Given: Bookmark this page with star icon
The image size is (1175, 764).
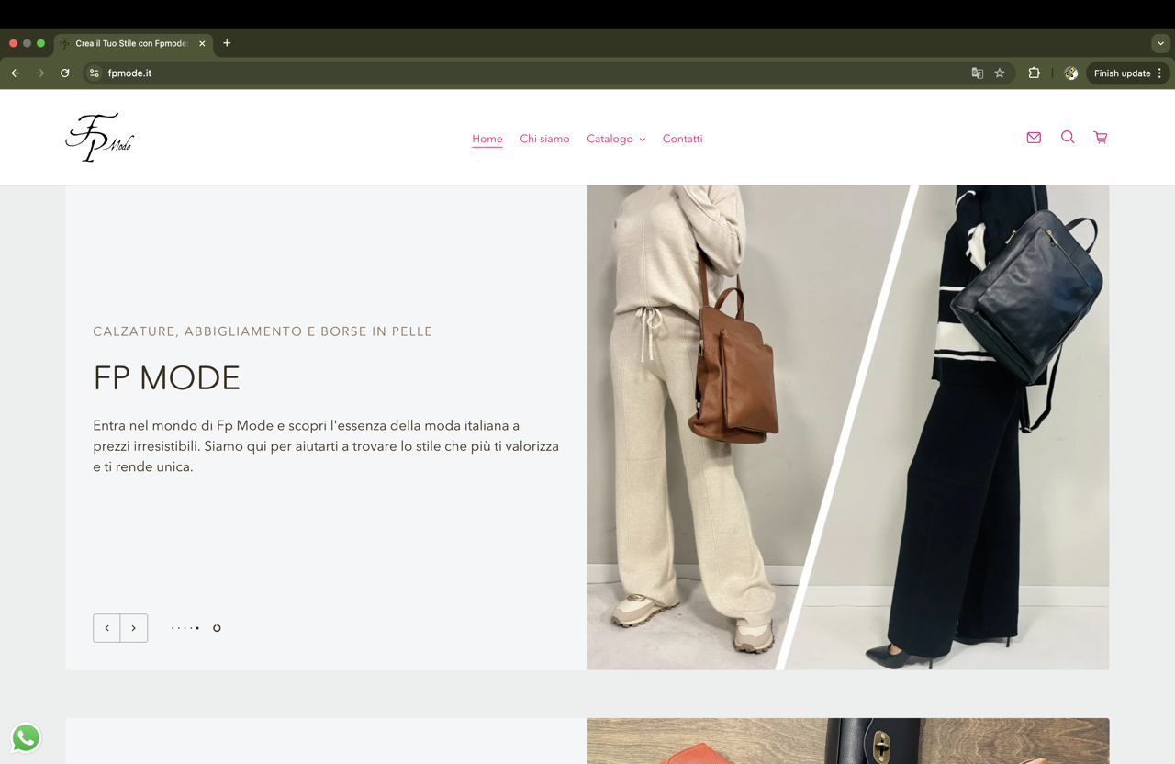Looking at the screenshot, I should click(x=1000, y=73).
